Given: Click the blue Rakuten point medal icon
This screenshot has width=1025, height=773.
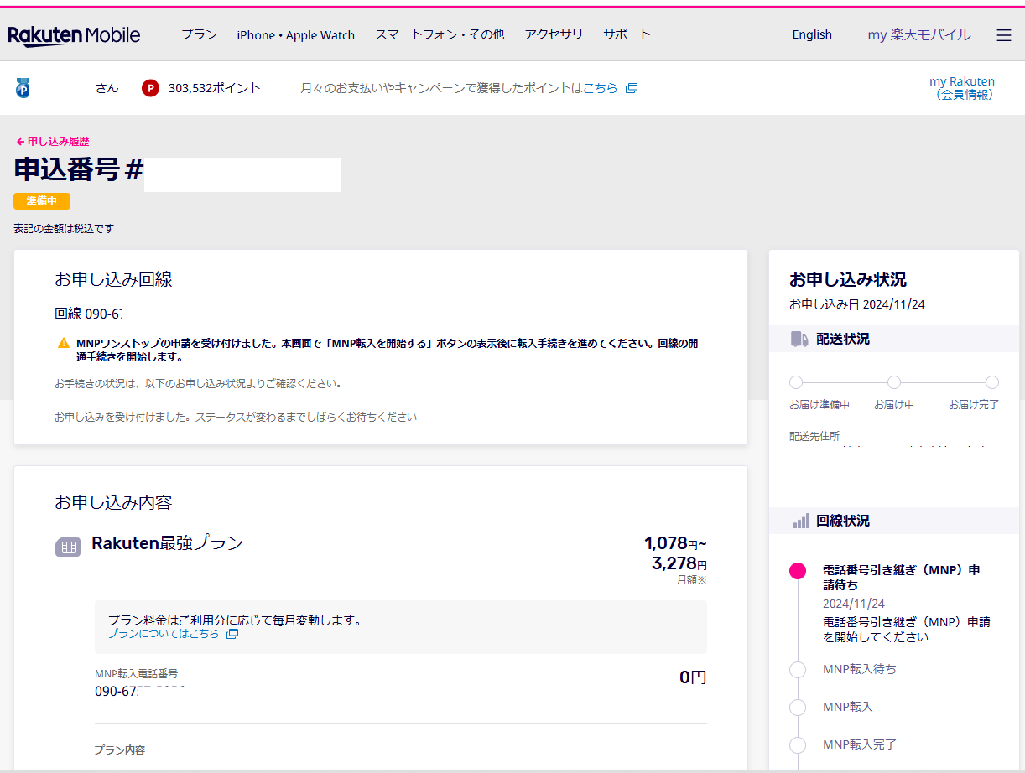Looking at the screenshot, I should click(x=23, y=87).
